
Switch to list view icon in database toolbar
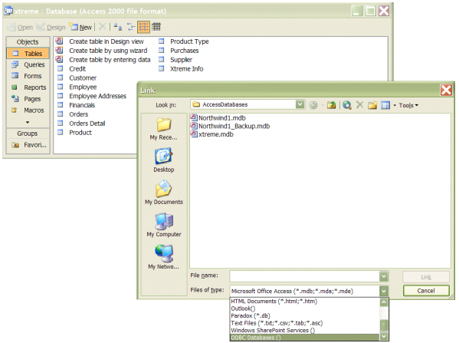(143, 27)
